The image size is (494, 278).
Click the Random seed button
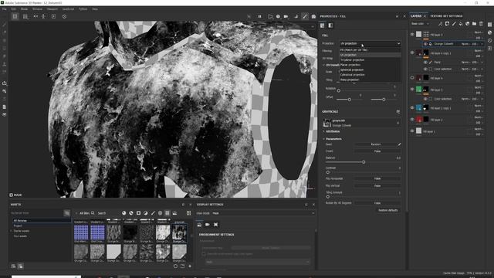[376, 144]
